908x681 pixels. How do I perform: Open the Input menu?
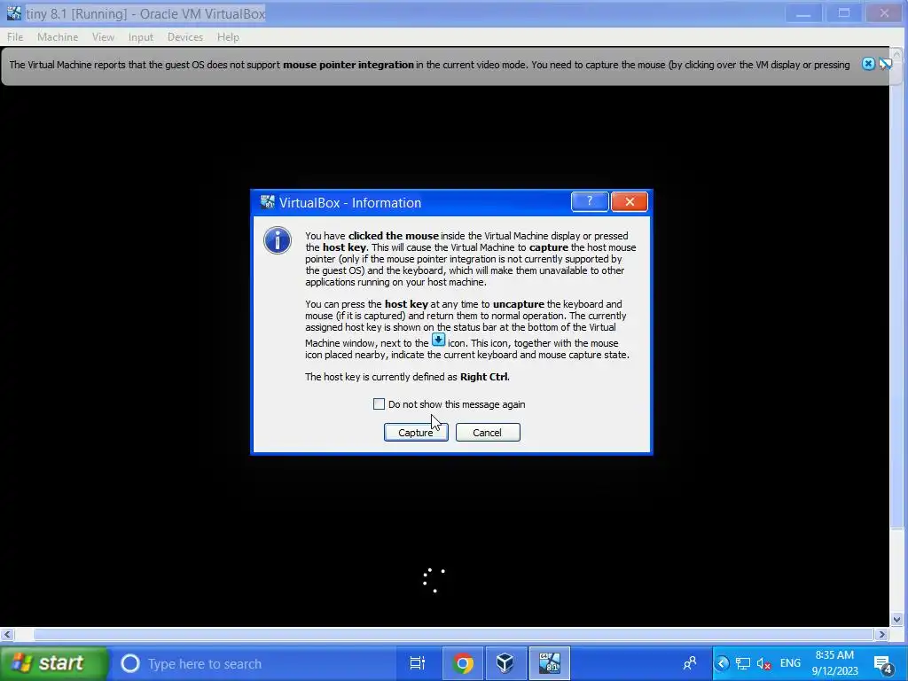pos(141,37)
